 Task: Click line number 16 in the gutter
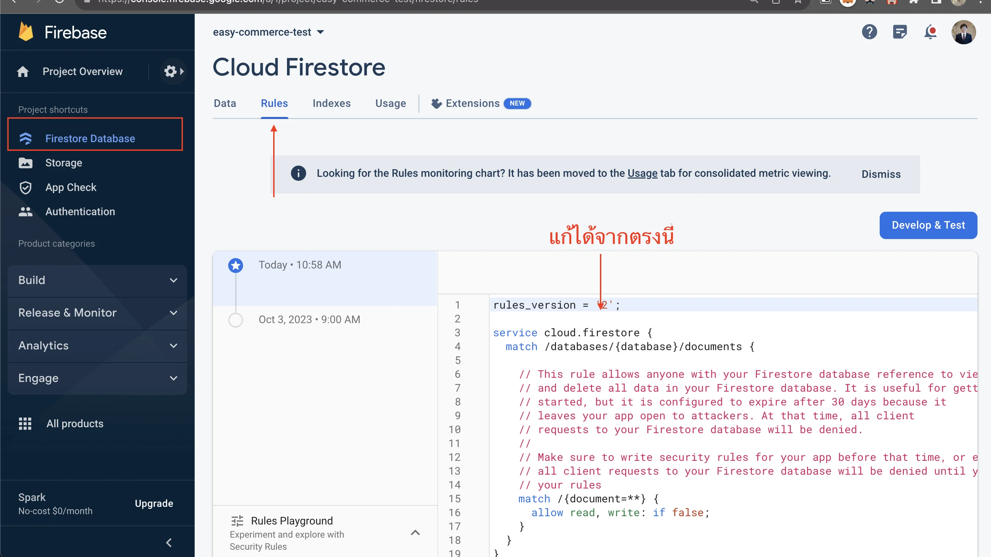tap(454, 512)
